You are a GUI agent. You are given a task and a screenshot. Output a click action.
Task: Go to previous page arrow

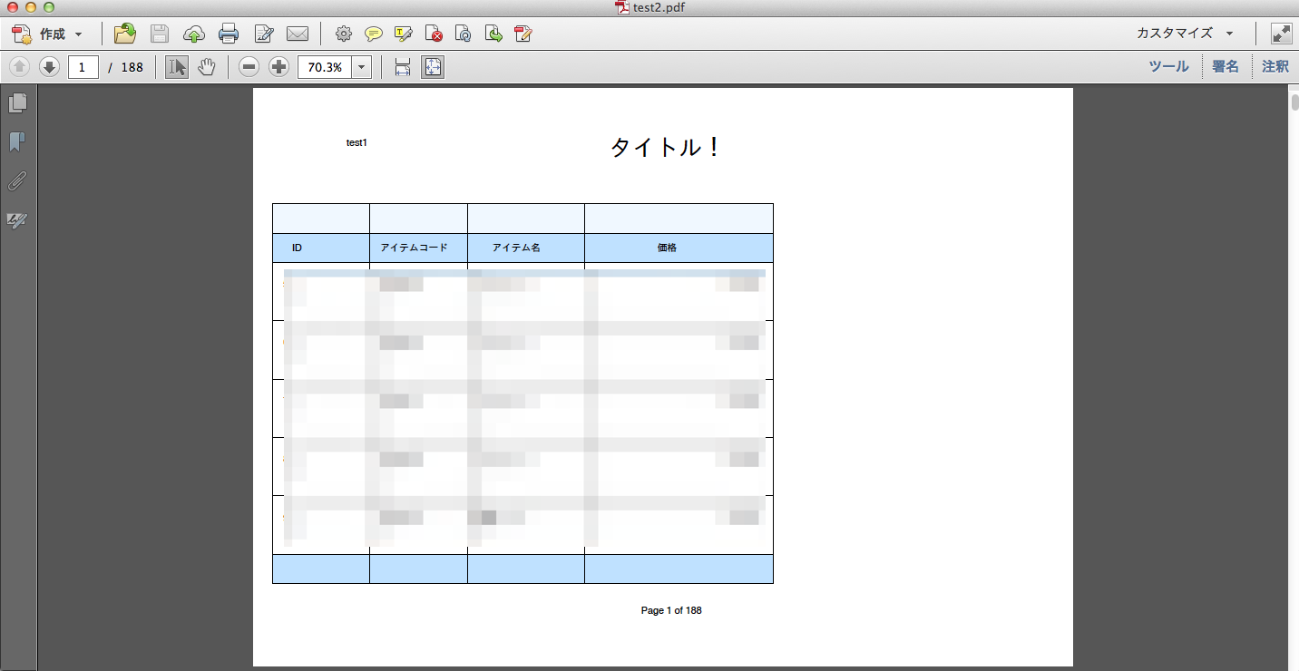(20, 67)
